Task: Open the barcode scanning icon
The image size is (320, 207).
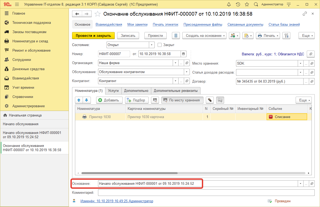Action: (x=155, y=100)
